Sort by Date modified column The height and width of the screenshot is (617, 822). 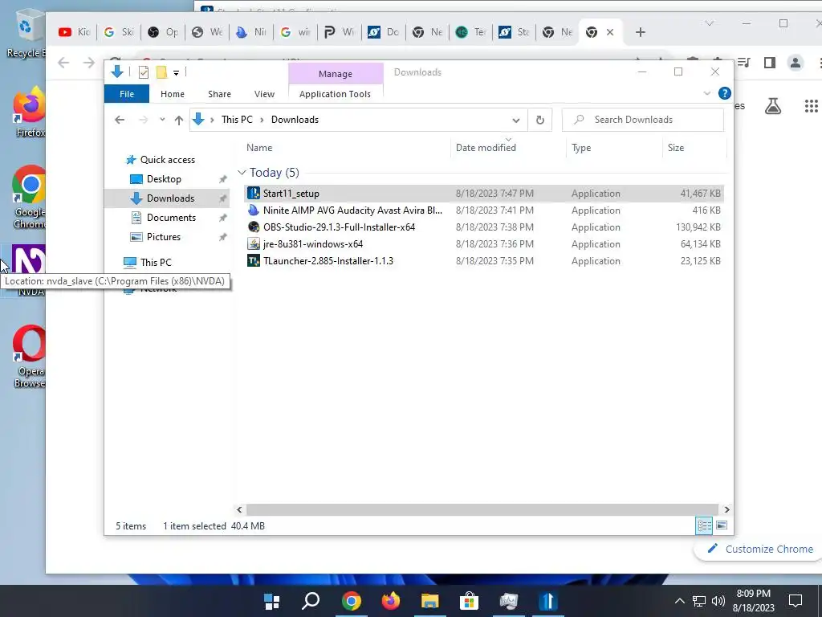click(x=508, y=148)
